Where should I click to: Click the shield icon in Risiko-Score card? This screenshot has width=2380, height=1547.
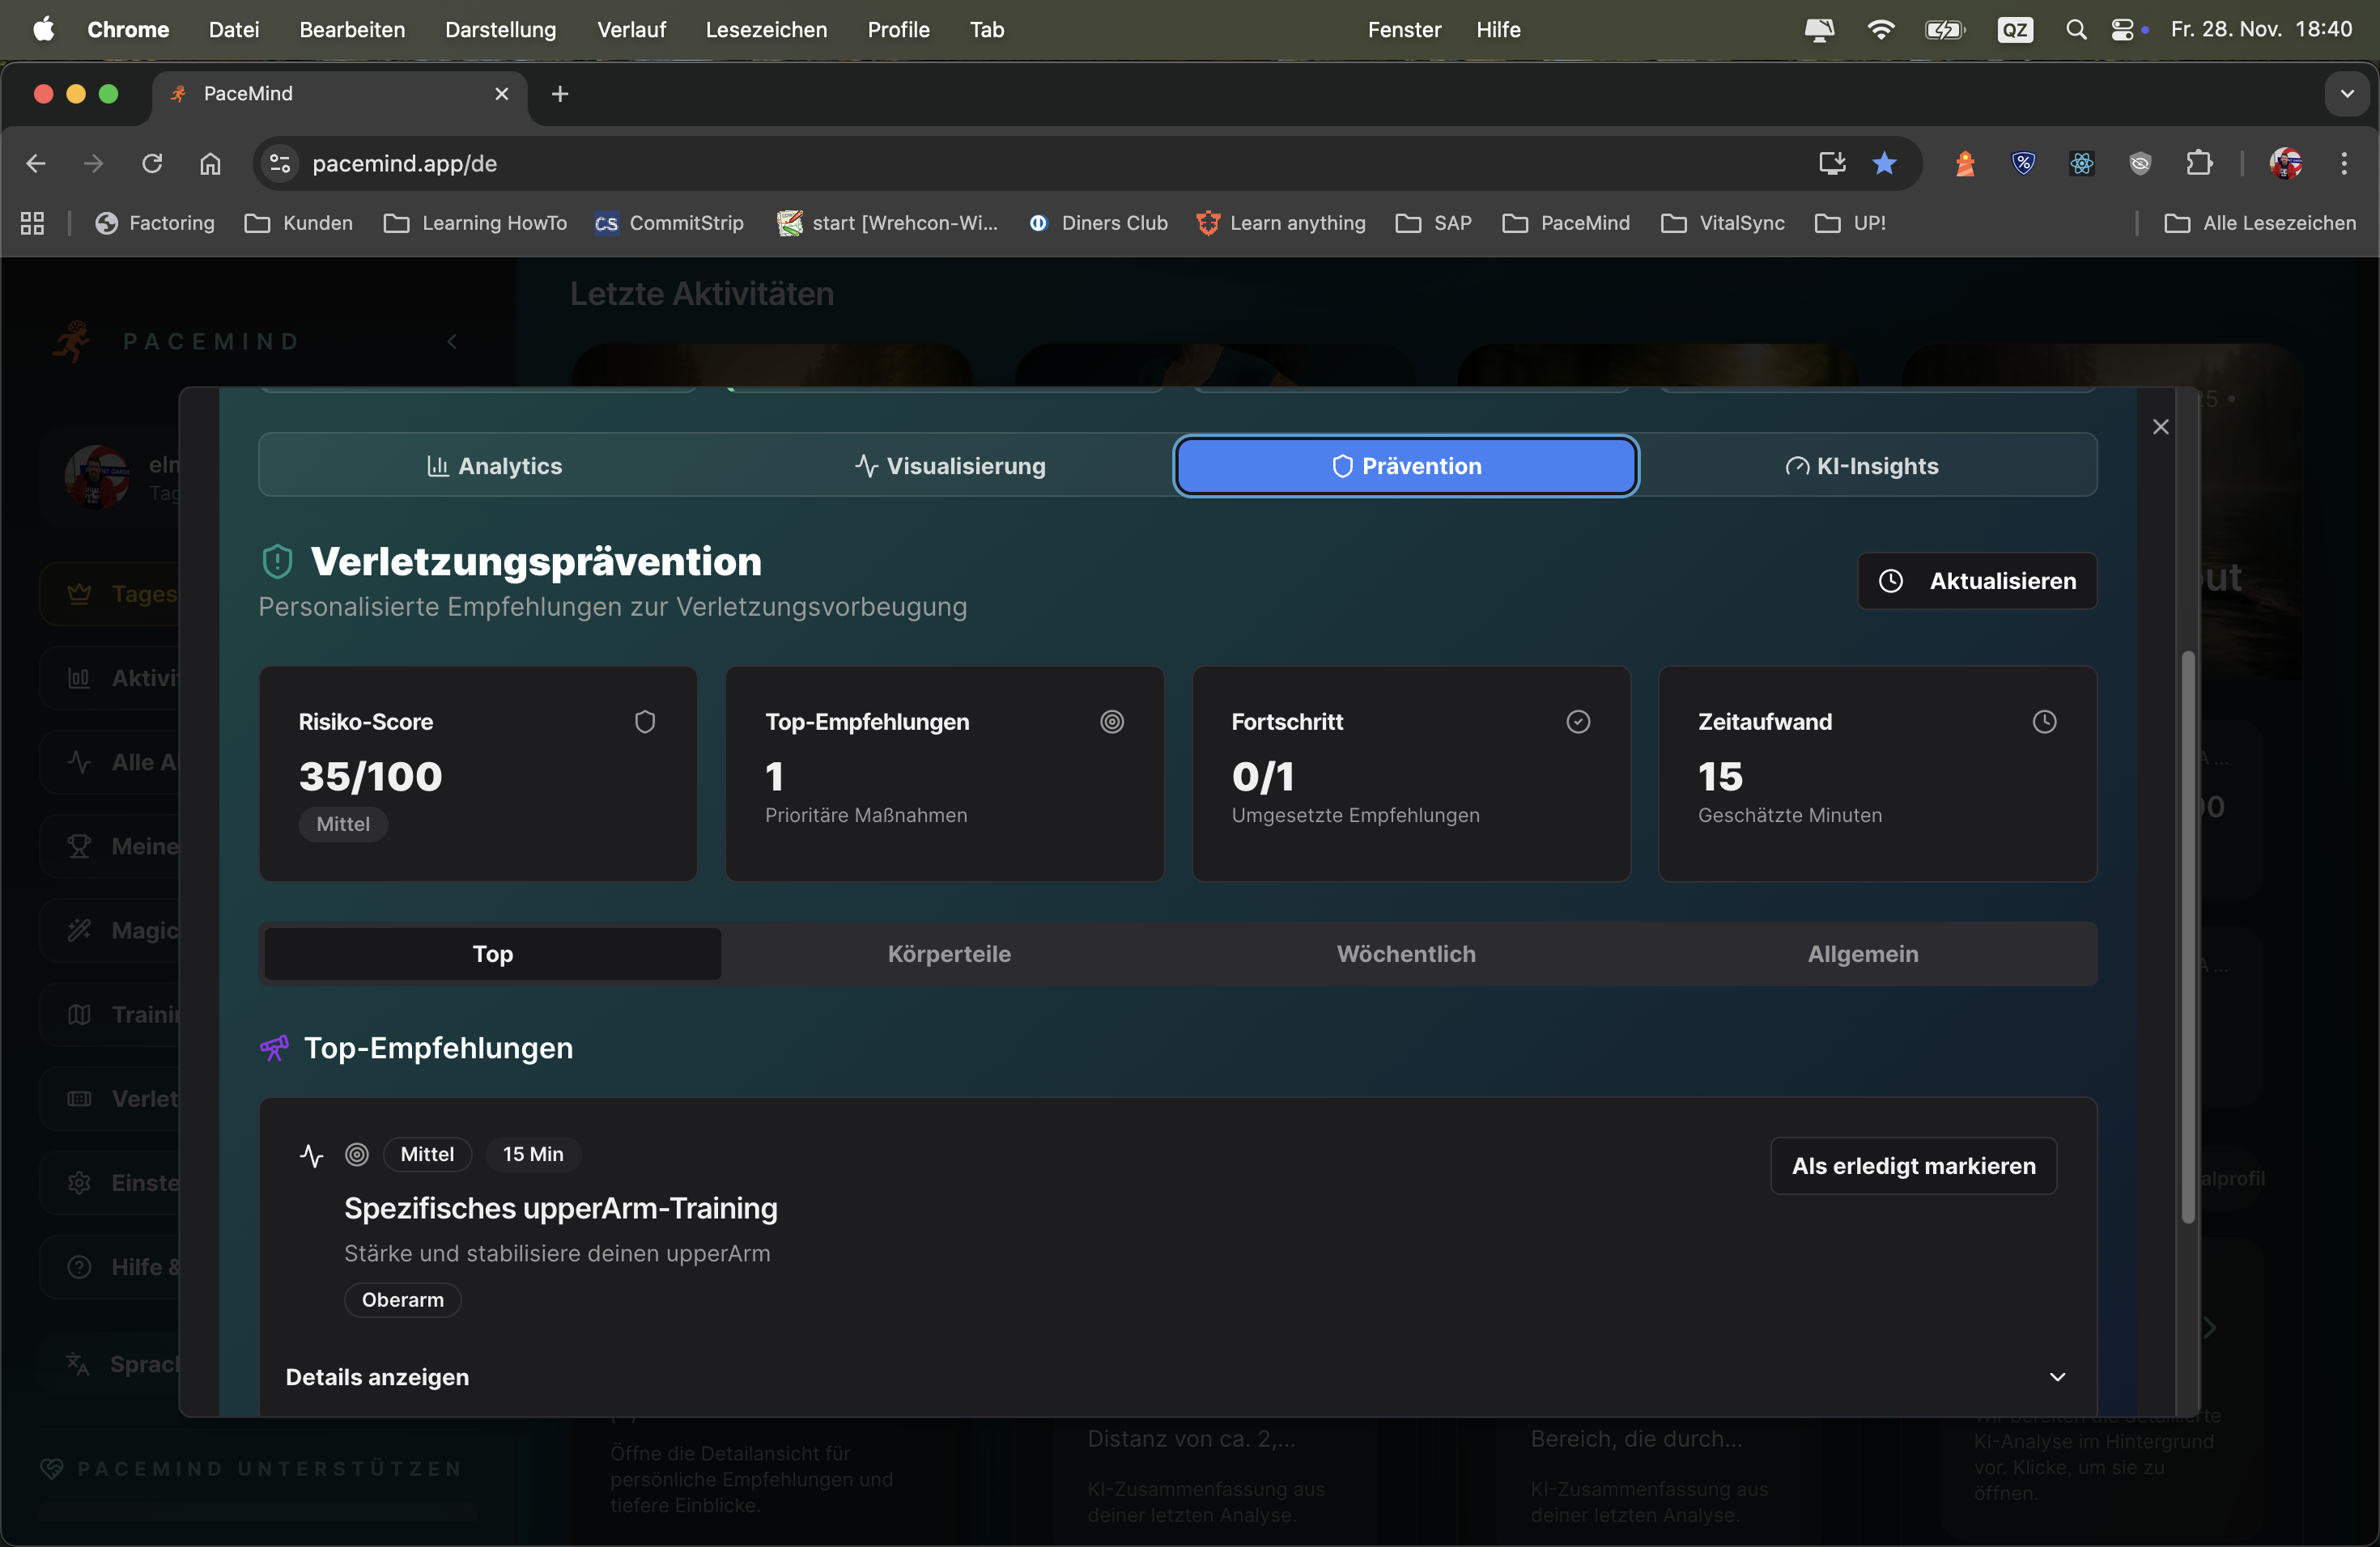pos(645,722)
